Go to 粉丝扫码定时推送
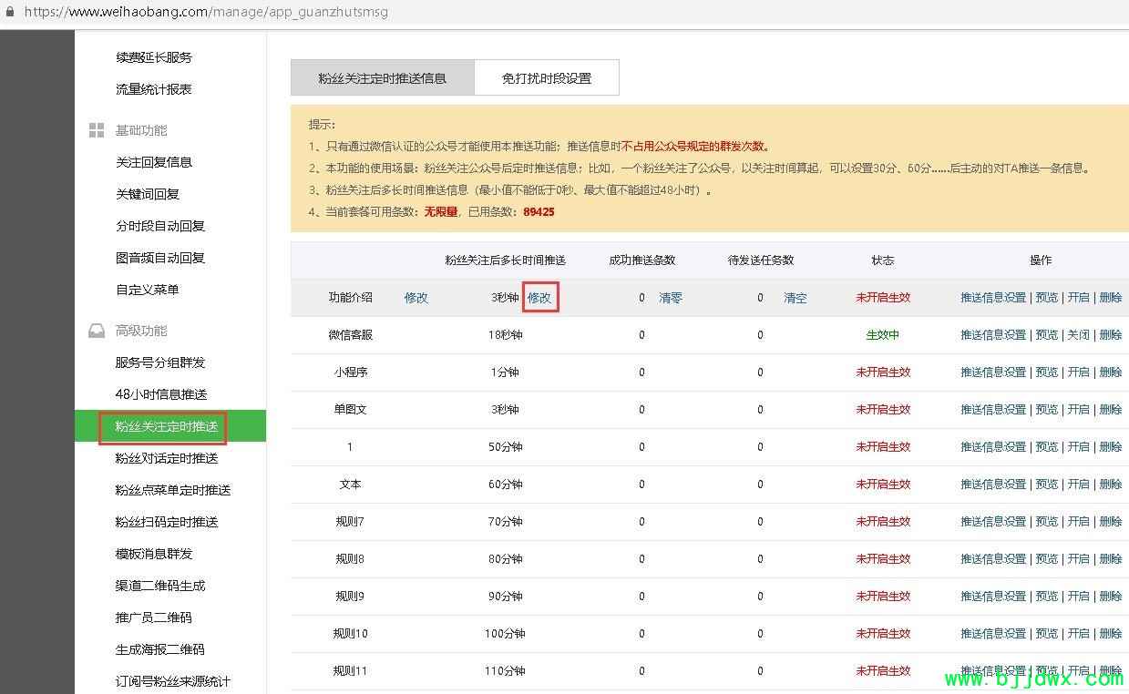The image size is (1129, 694). [x=167, y=522]
